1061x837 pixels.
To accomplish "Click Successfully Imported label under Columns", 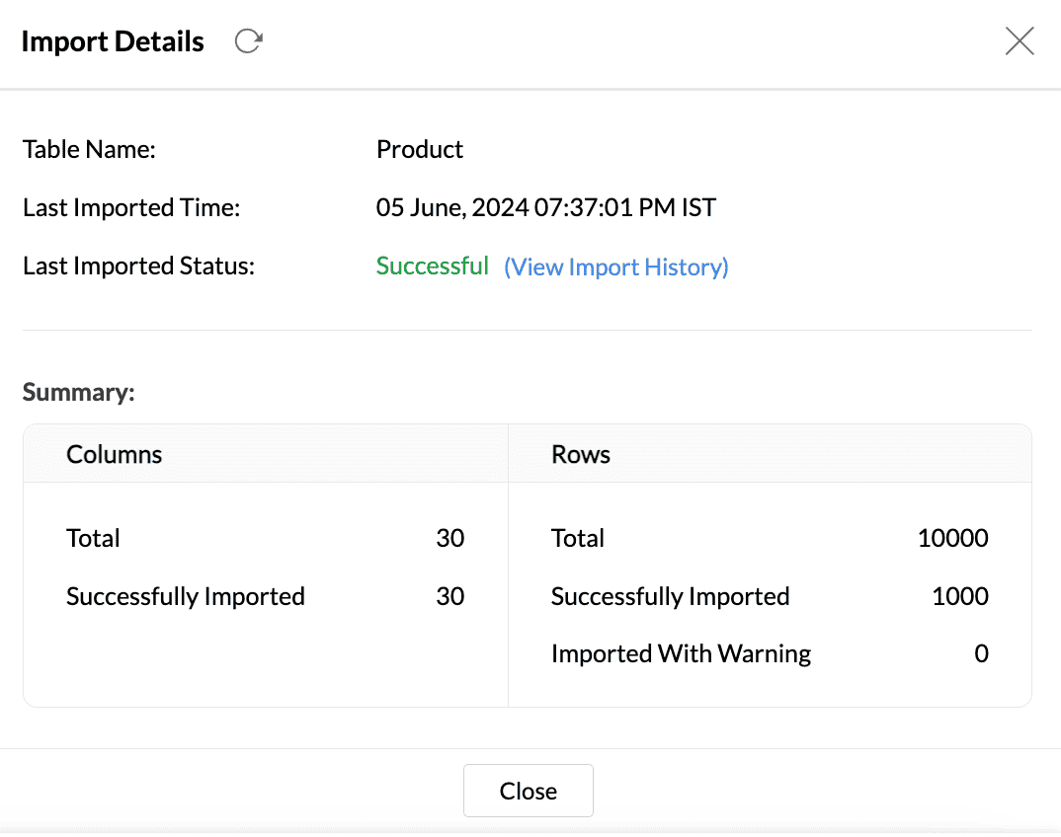I will coord(186,597).
